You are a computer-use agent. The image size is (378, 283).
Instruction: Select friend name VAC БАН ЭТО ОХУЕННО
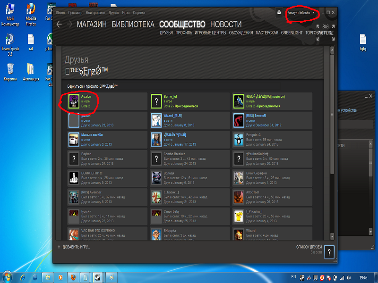(x=98, y=231)
